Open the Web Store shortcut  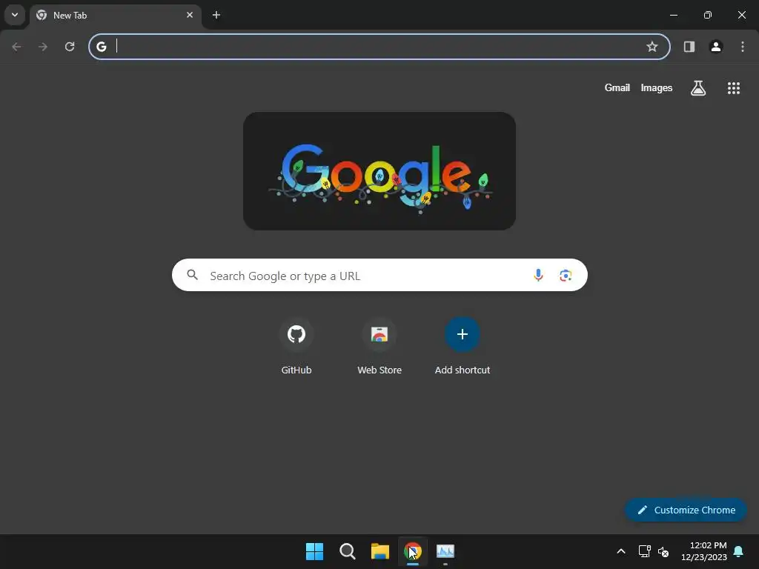[379, 347]
